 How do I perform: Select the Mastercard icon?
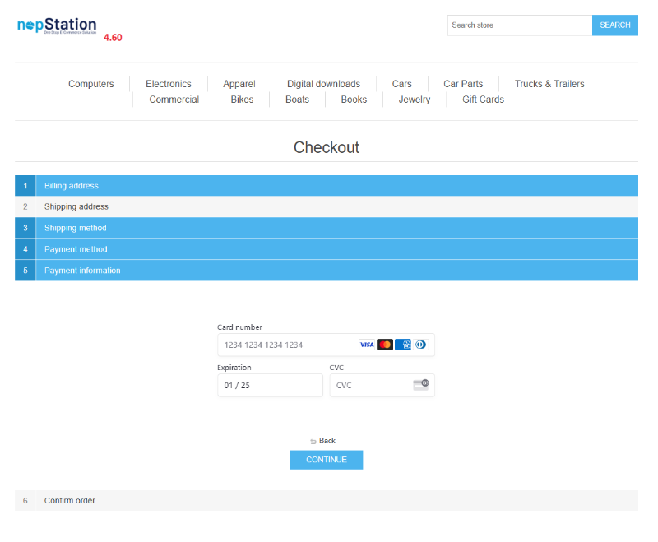pyautogui.click(x=385, y=345)
